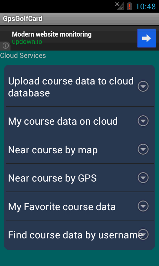Open the updown.io ad link
The height and width of the screenshot is (266, 159).
click(27, 42)
